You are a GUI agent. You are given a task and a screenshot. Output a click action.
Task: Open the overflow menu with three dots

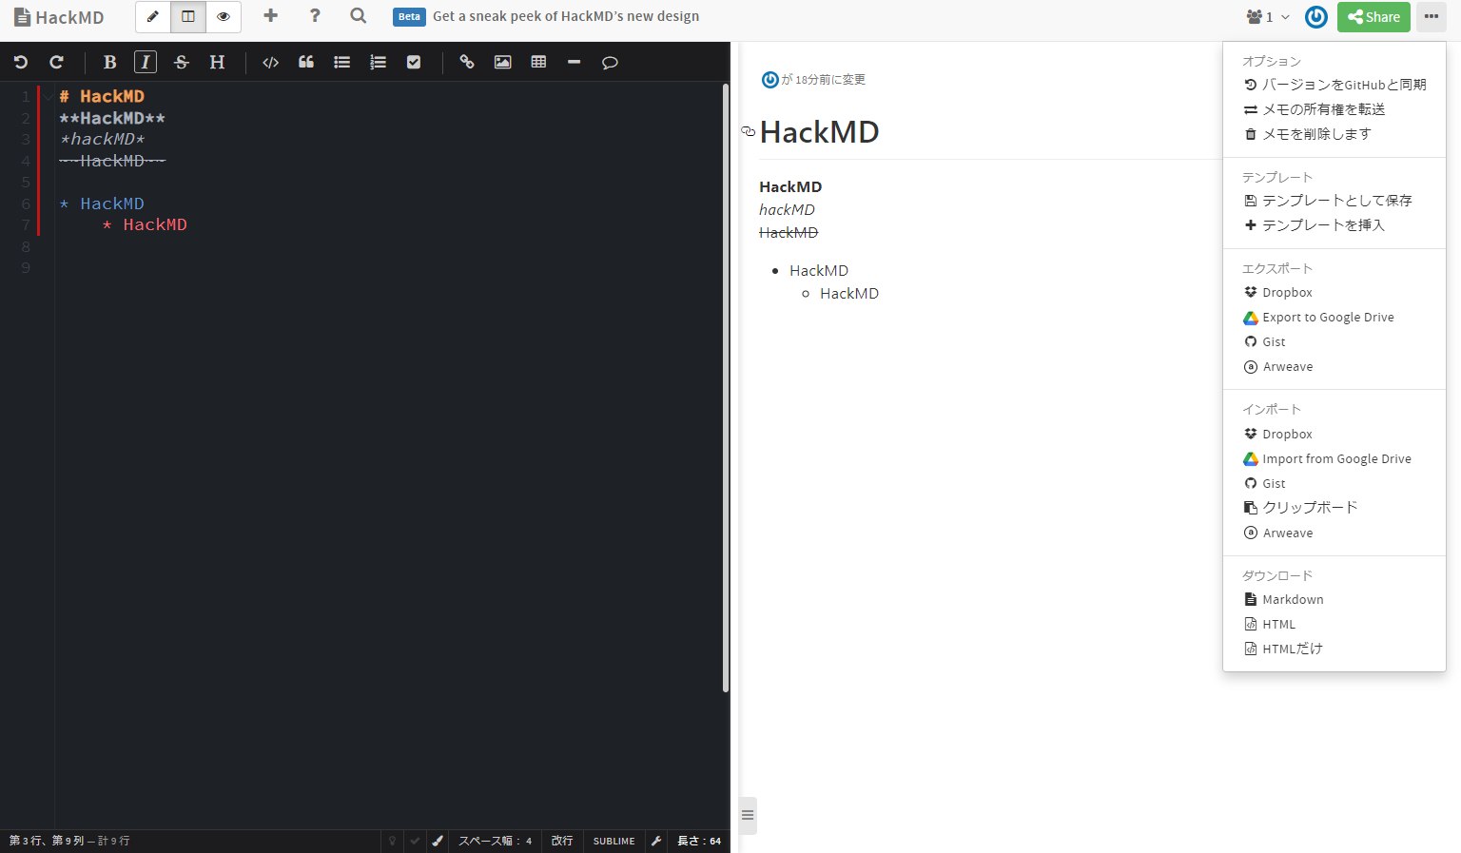(x=1432, y=16)
